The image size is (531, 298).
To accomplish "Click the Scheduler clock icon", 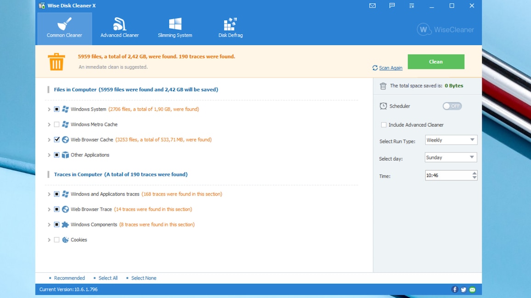I will click(383, 106).
